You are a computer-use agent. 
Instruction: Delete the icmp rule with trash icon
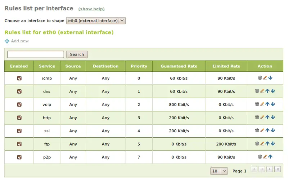260,78
